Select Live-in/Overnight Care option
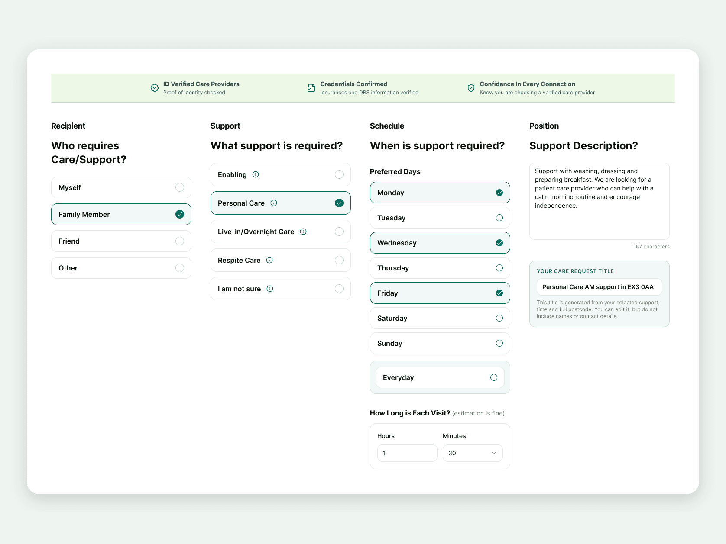The image size is (726, 544). click(x=281, y=232)
